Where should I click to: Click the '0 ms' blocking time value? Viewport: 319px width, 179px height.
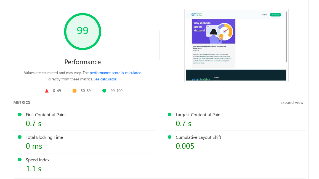[34, 146]
